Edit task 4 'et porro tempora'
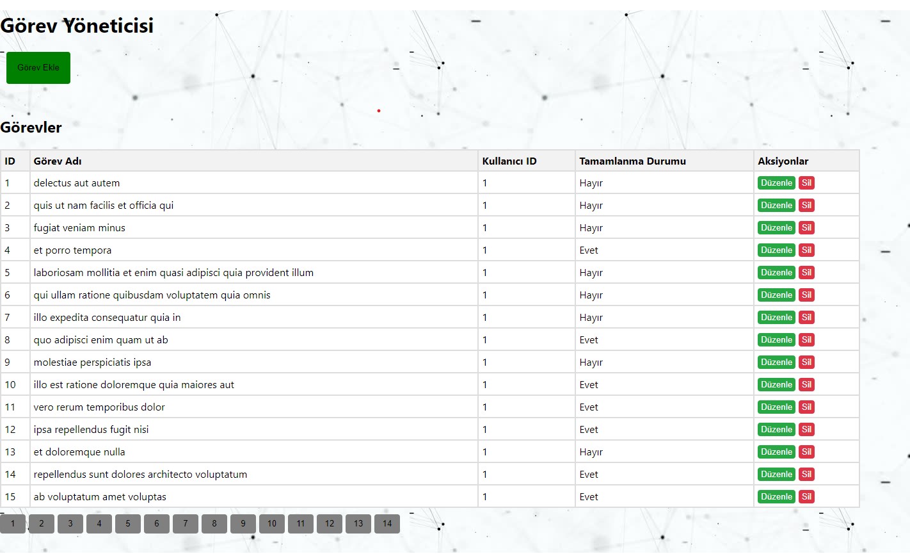 coord(776,250)
